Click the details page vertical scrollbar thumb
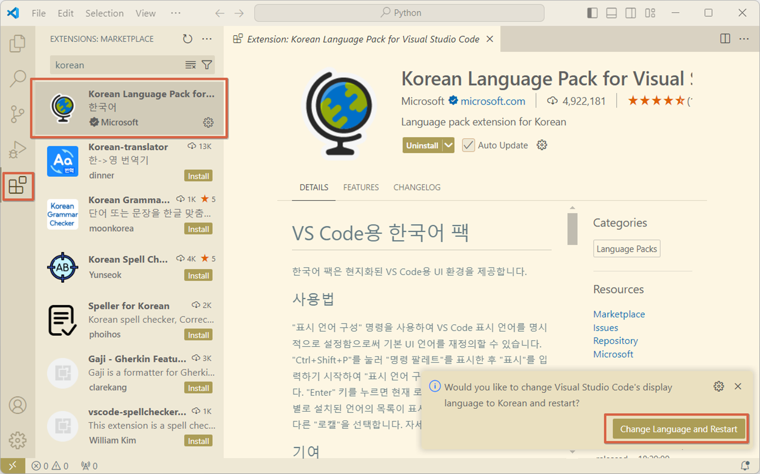 (572, 229)
